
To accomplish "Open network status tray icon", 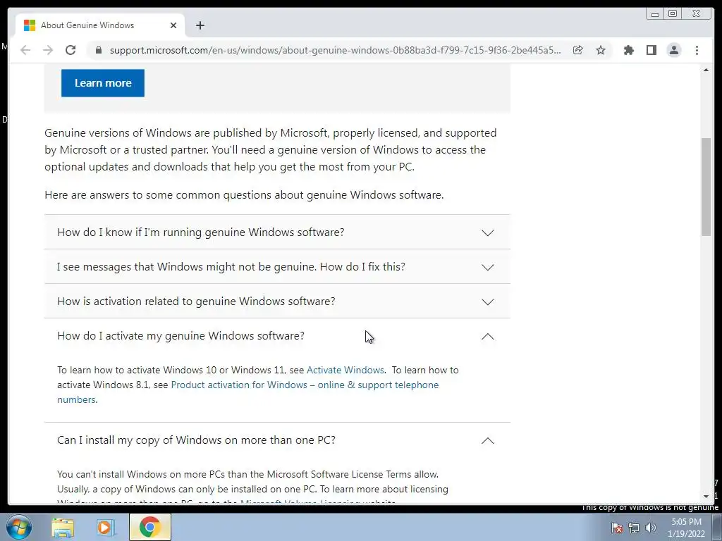I will (634, 528).
